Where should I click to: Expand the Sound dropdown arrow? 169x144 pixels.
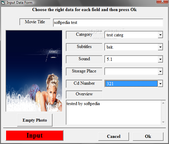160,59
